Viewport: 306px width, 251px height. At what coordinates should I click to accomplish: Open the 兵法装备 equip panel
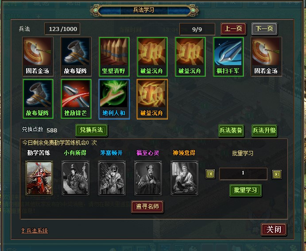point(231,130)
